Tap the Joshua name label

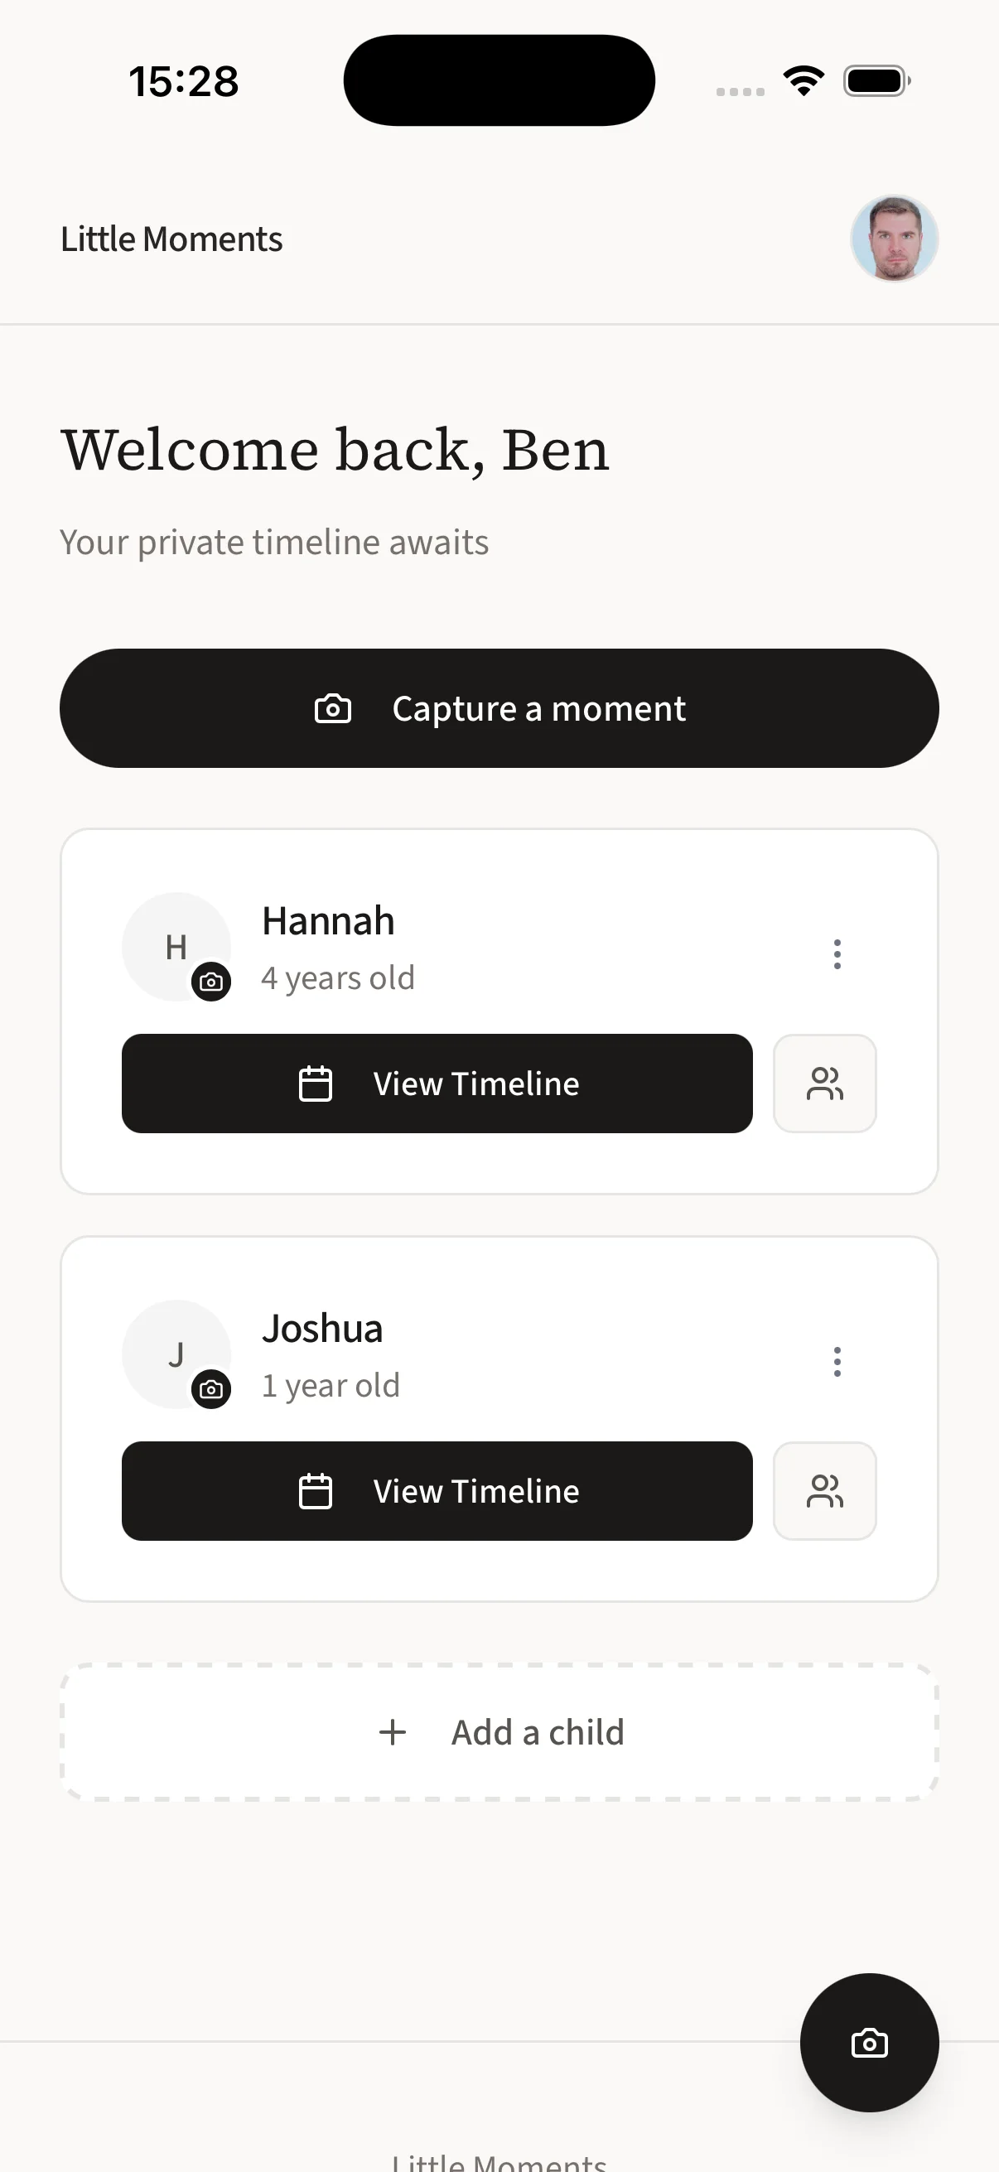322,1328
